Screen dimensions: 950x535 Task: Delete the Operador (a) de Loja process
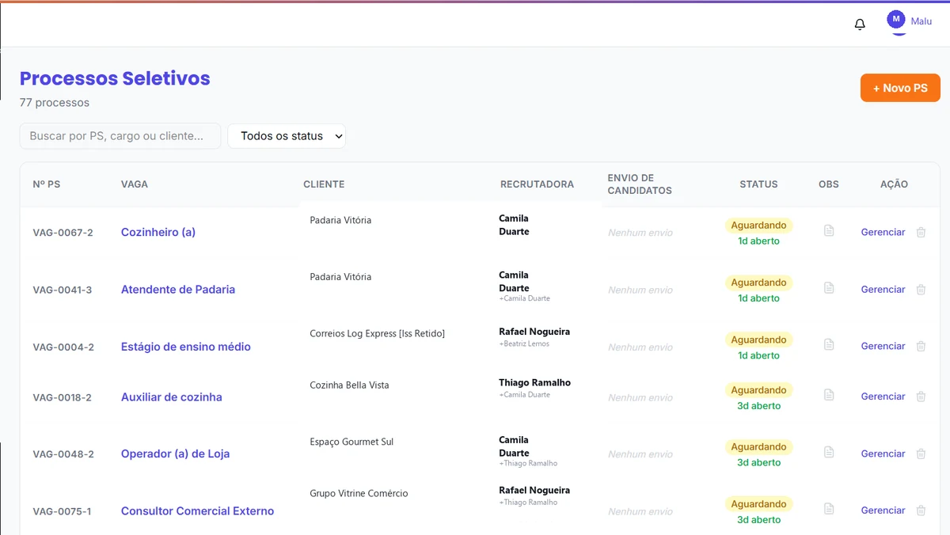pos(921,453)
